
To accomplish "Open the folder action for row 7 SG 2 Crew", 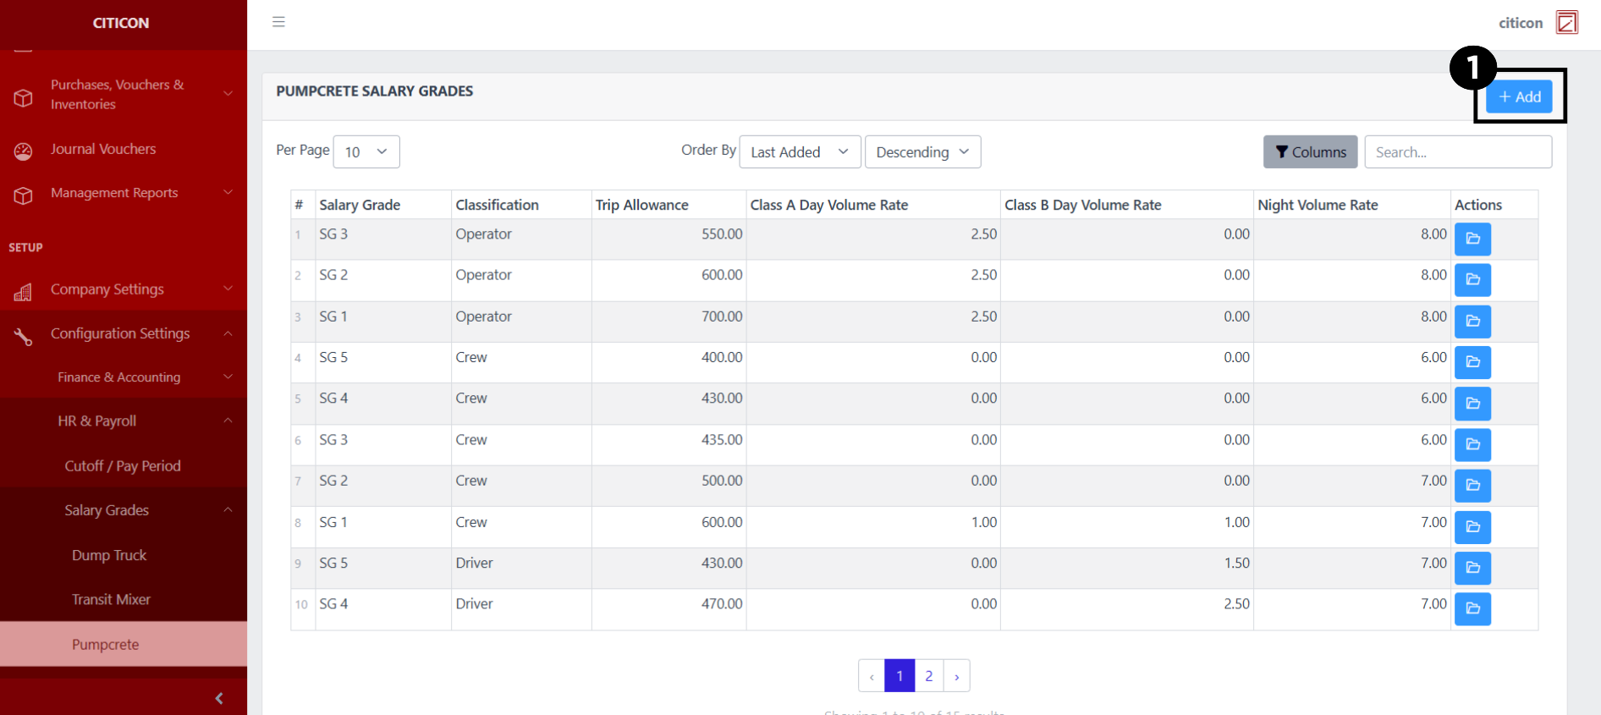I will 1472,486.
